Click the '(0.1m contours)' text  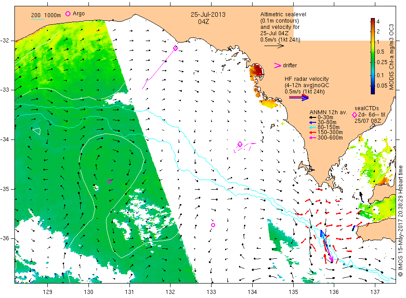coord(280,21)
